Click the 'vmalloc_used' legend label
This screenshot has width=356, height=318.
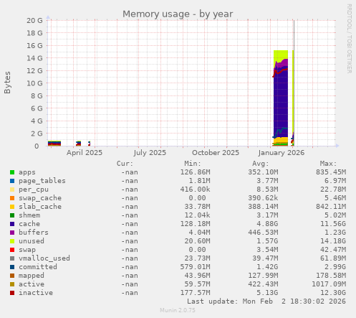tap(44, 258)
